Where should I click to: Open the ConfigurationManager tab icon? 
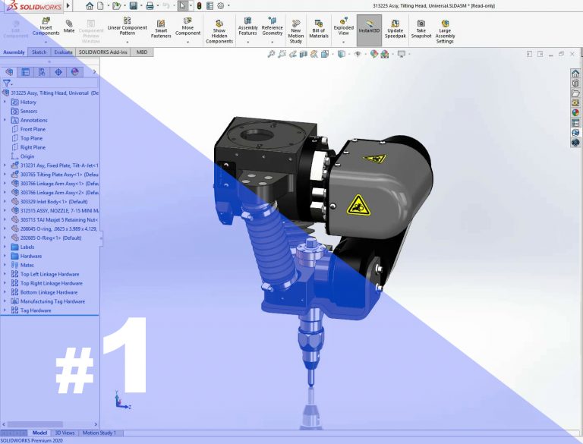pyautogui.click(x=42, y=72)
